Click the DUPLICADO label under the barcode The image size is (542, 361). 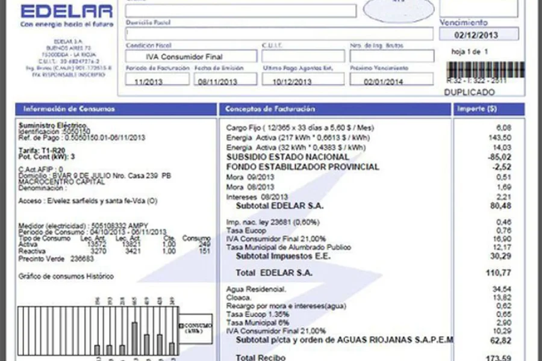[469, 93]
